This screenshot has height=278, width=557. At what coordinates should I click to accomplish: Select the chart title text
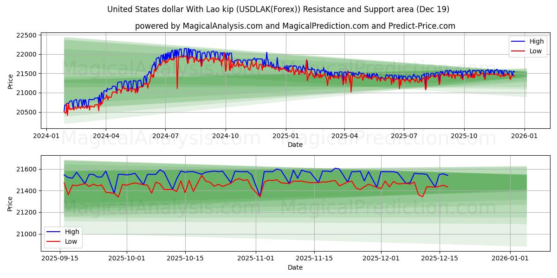[278, 9]
